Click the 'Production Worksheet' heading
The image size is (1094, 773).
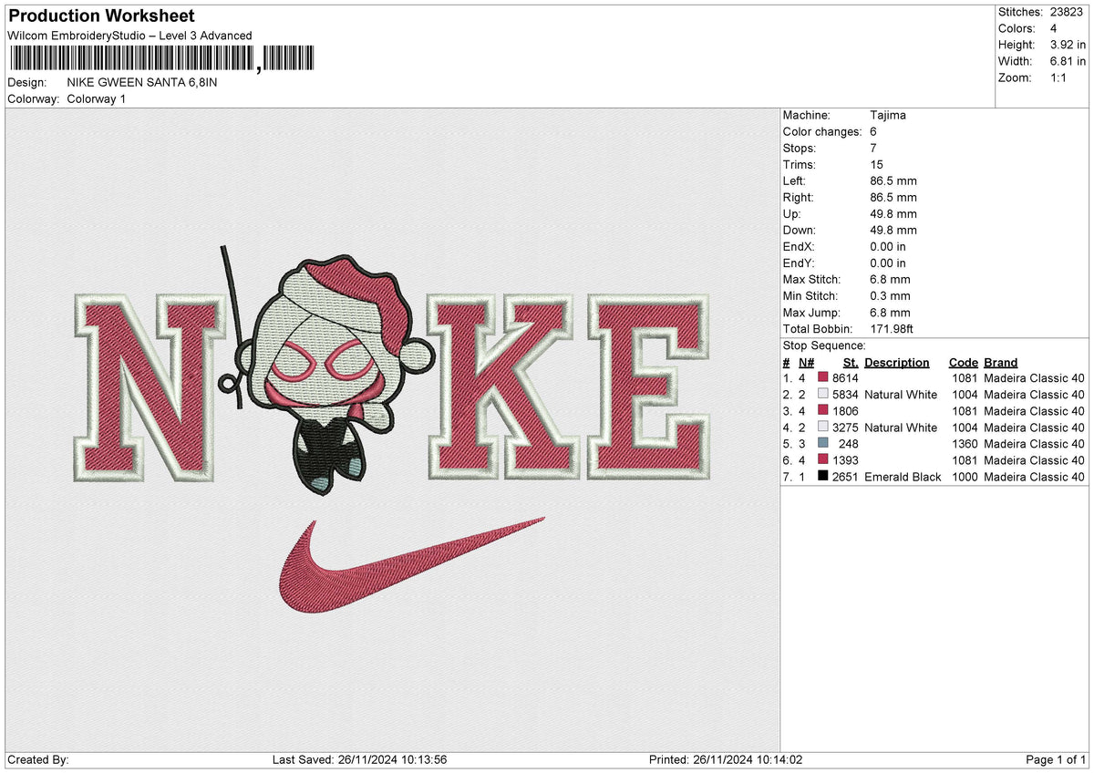pos(100,16)
